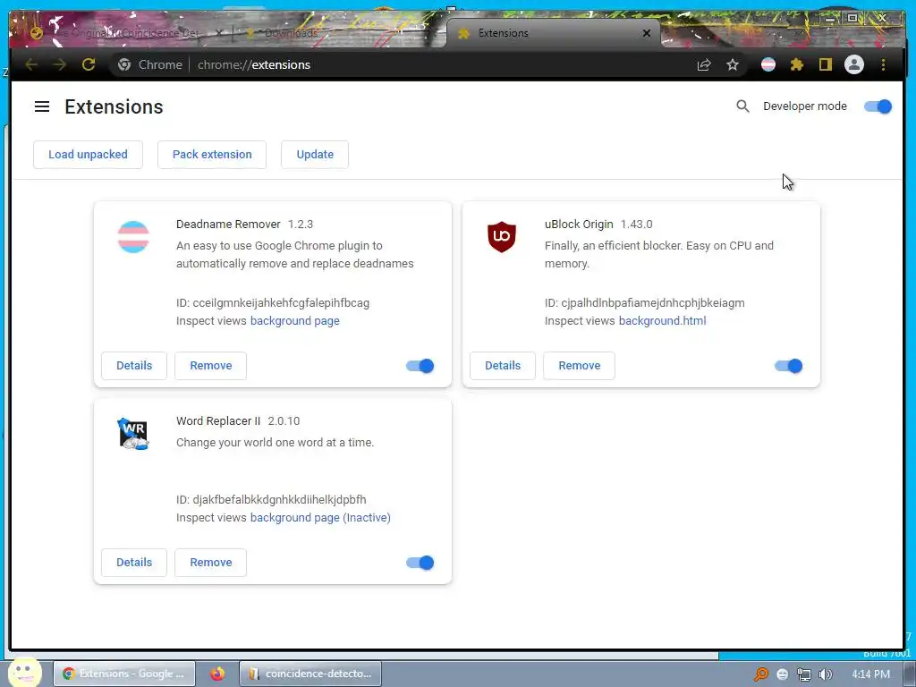Open Deadname Remover background page link

pyautogui.click(x=294, y=321)
